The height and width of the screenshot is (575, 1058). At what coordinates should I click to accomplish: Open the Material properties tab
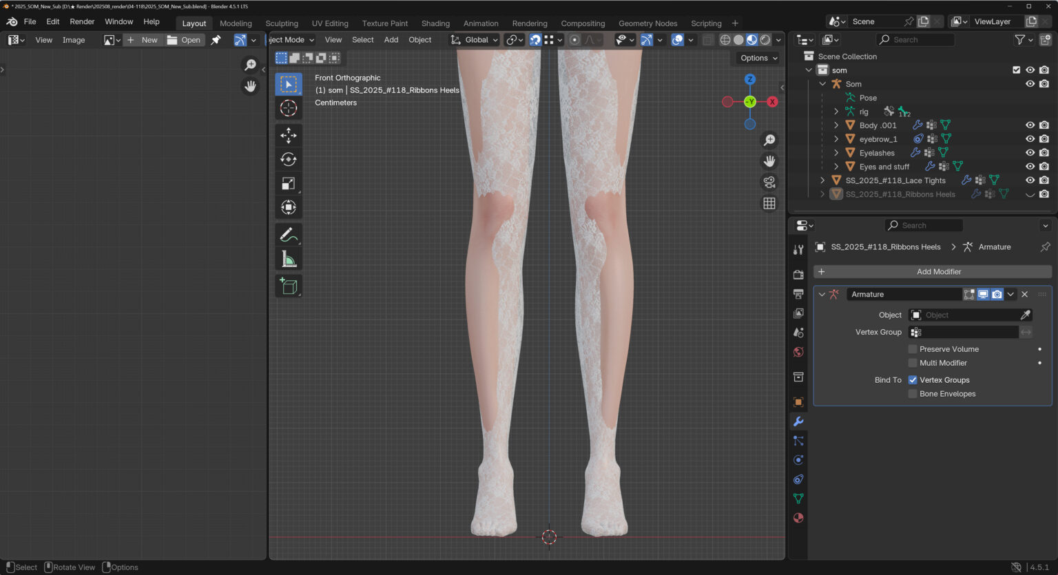coord(798,518)
